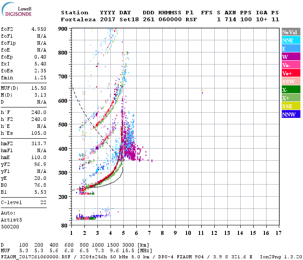
Task: Click the [km] unit label
Action: coord(143,245)
